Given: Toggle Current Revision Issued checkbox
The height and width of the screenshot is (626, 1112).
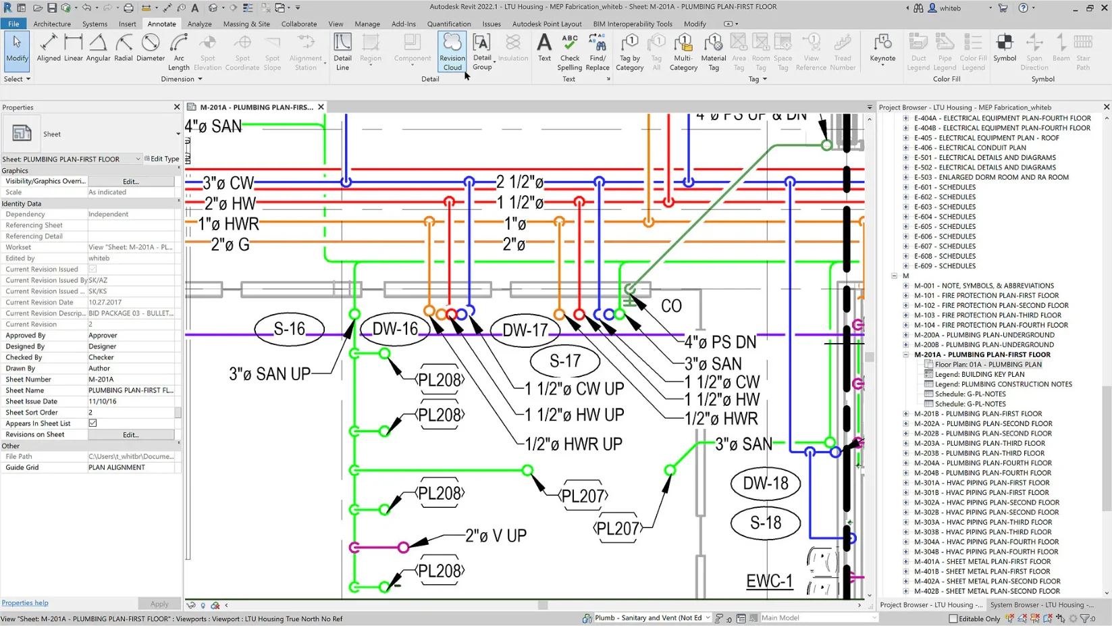Looking at the screenshot, I should pos(92,269).
